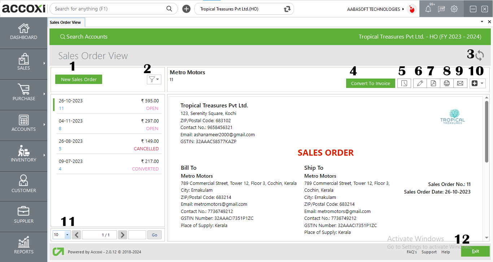Viewport: 493px width, 262px height.
Task: Click the New Sales Order button
Action: [x=78, y=79]
